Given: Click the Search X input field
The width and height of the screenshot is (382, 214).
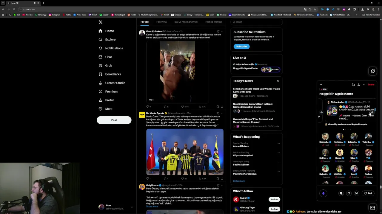Looking at the screenshot, I should [x=257, y=22].
